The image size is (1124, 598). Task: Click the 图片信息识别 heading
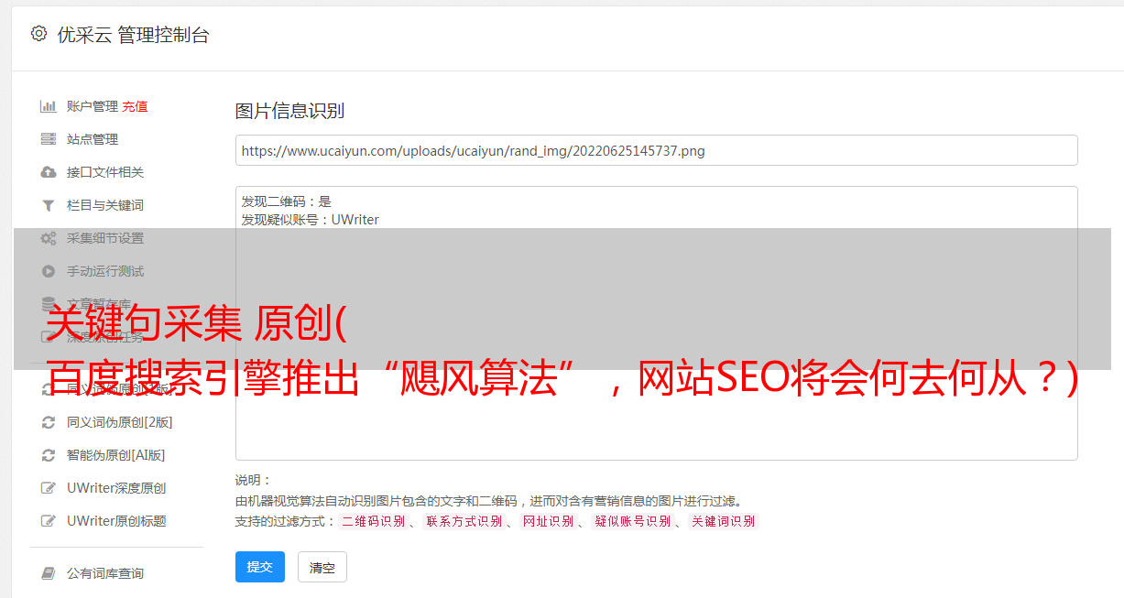(289, 111)
